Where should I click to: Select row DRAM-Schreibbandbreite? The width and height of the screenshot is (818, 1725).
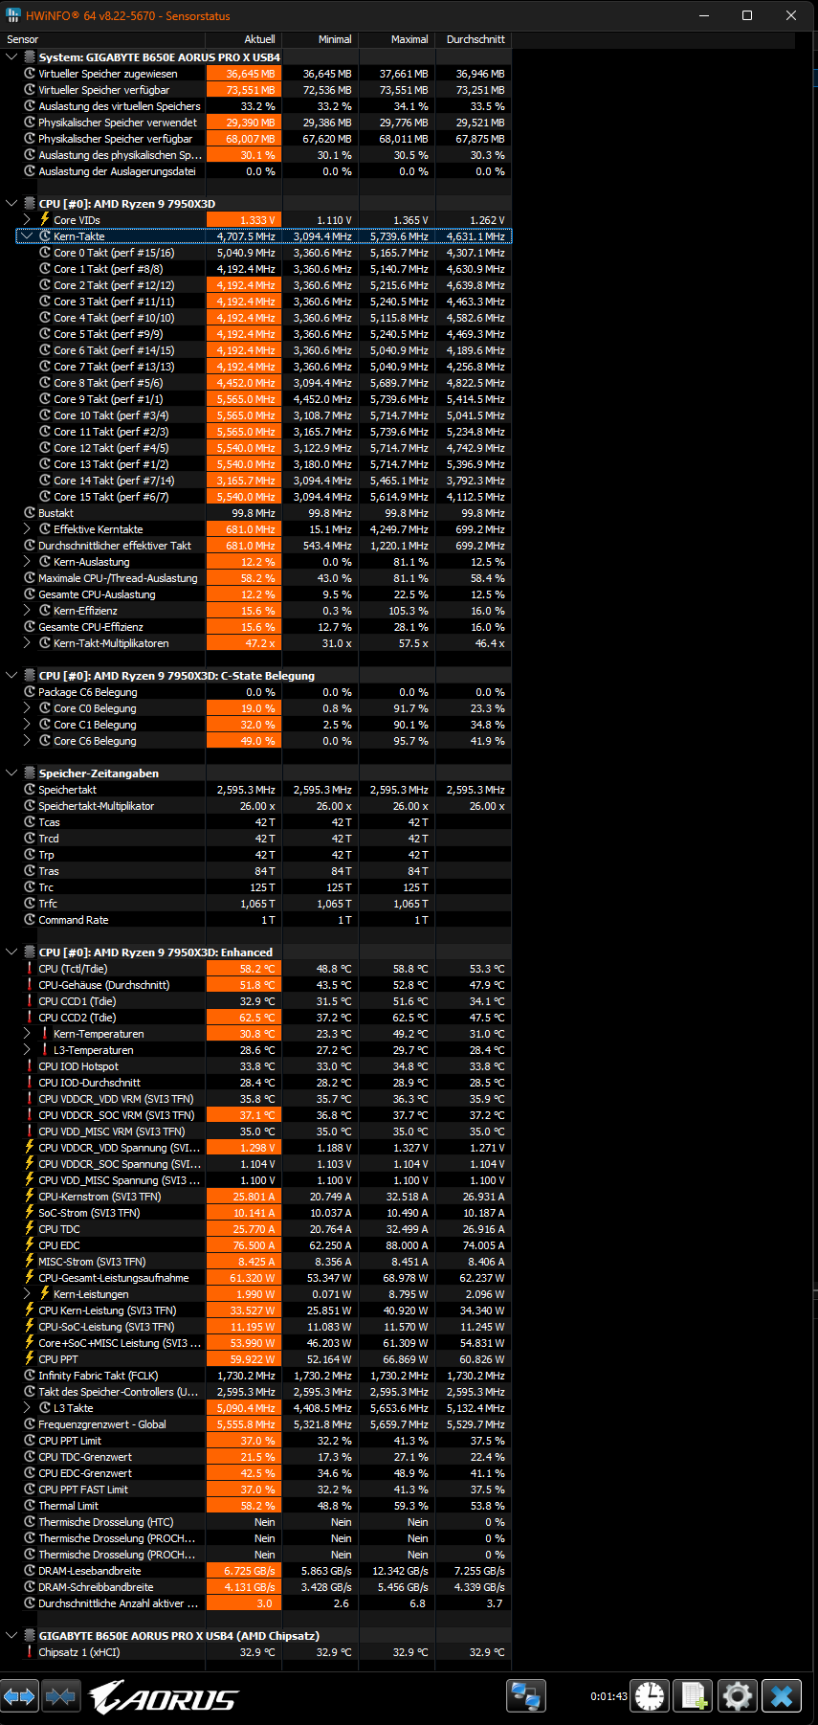pos(255,1586)
